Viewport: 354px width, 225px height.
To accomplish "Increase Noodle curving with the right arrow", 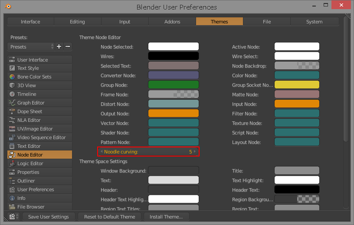I will point(195,151).
